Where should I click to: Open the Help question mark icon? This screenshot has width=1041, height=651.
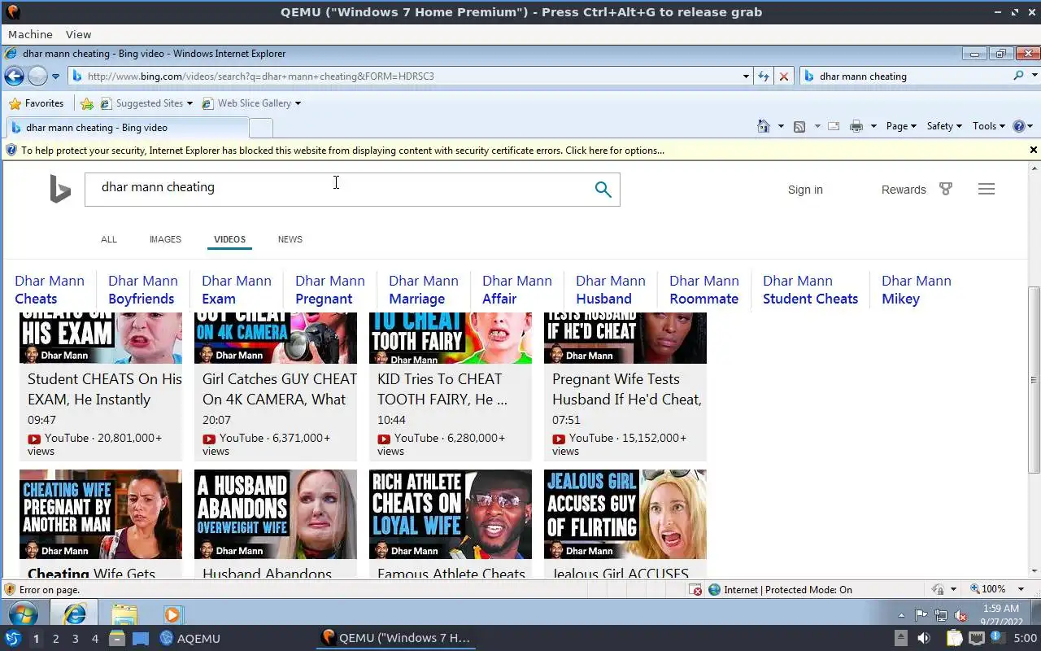click(1018, 126)
